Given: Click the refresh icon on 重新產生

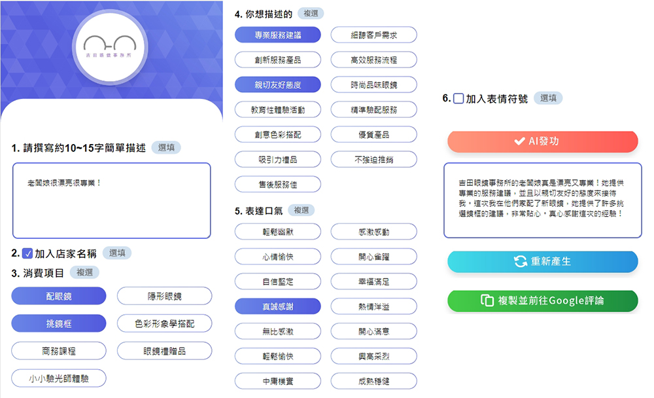Looking at the screenshot, I should (x=521, y=261).
